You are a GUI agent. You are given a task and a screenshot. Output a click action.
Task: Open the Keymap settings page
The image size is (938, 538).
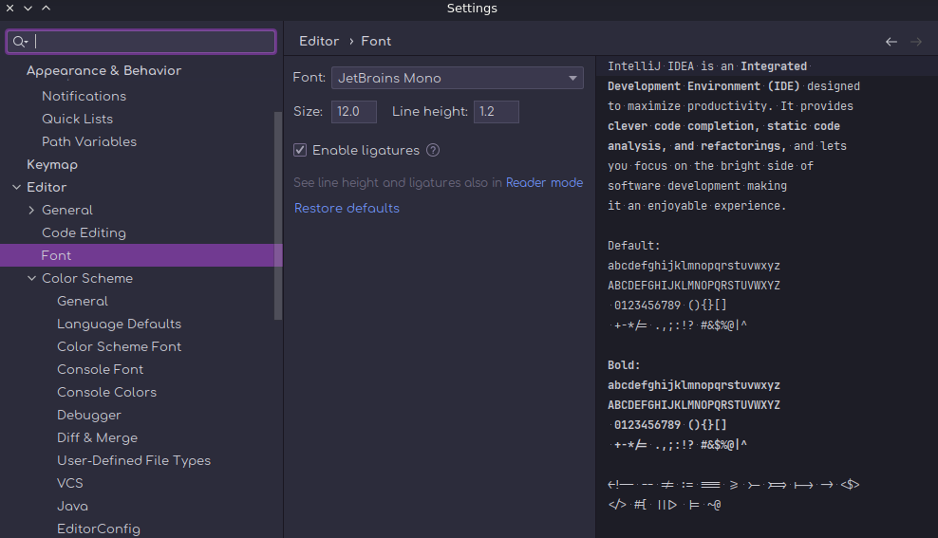[52, 164]
